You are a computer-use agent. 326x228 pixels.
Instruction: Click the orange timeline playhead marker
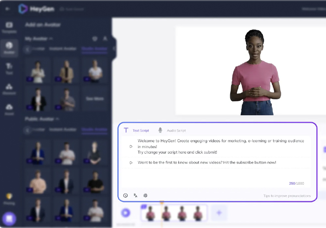162,203
